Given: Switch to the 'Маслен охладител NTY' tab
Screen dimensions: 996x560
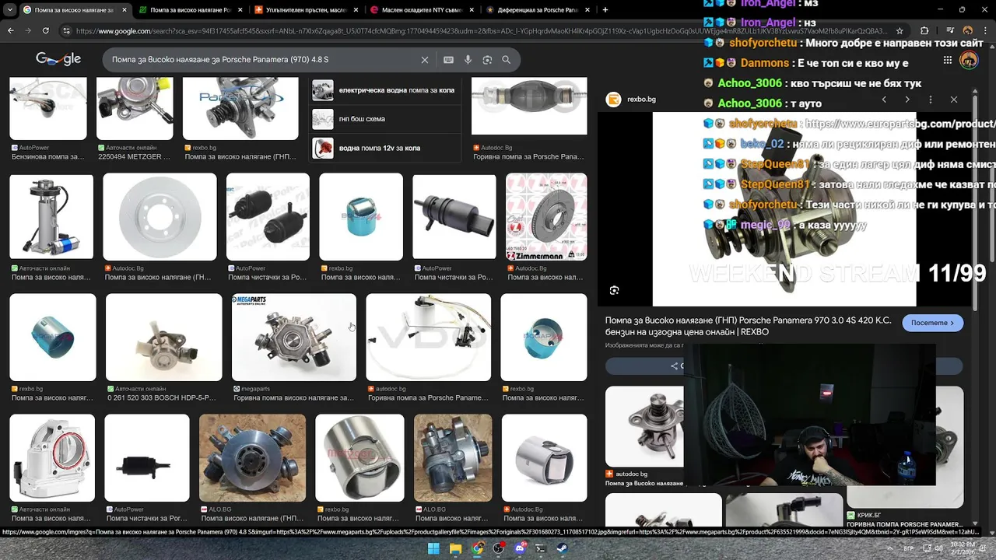Looking at the screenshot, I should click(421, 10).
